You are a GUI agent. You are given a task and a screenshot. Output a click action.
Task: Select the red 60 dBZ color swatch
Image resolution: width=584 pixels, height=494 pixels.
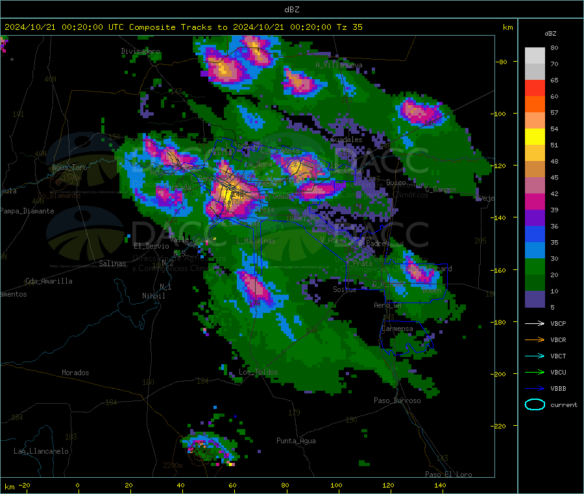click(x=535, y=88)
